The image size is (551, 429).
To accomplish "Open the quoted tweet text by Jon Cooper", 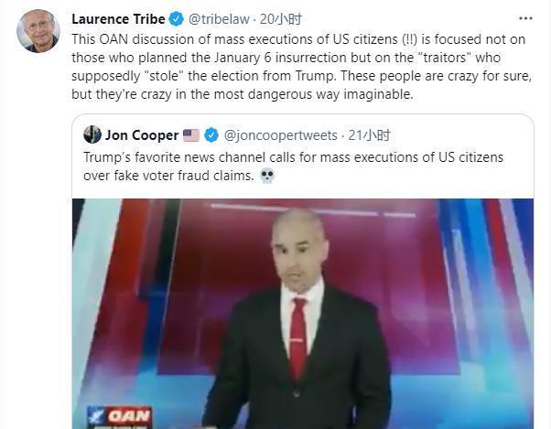I will [294, 166].
